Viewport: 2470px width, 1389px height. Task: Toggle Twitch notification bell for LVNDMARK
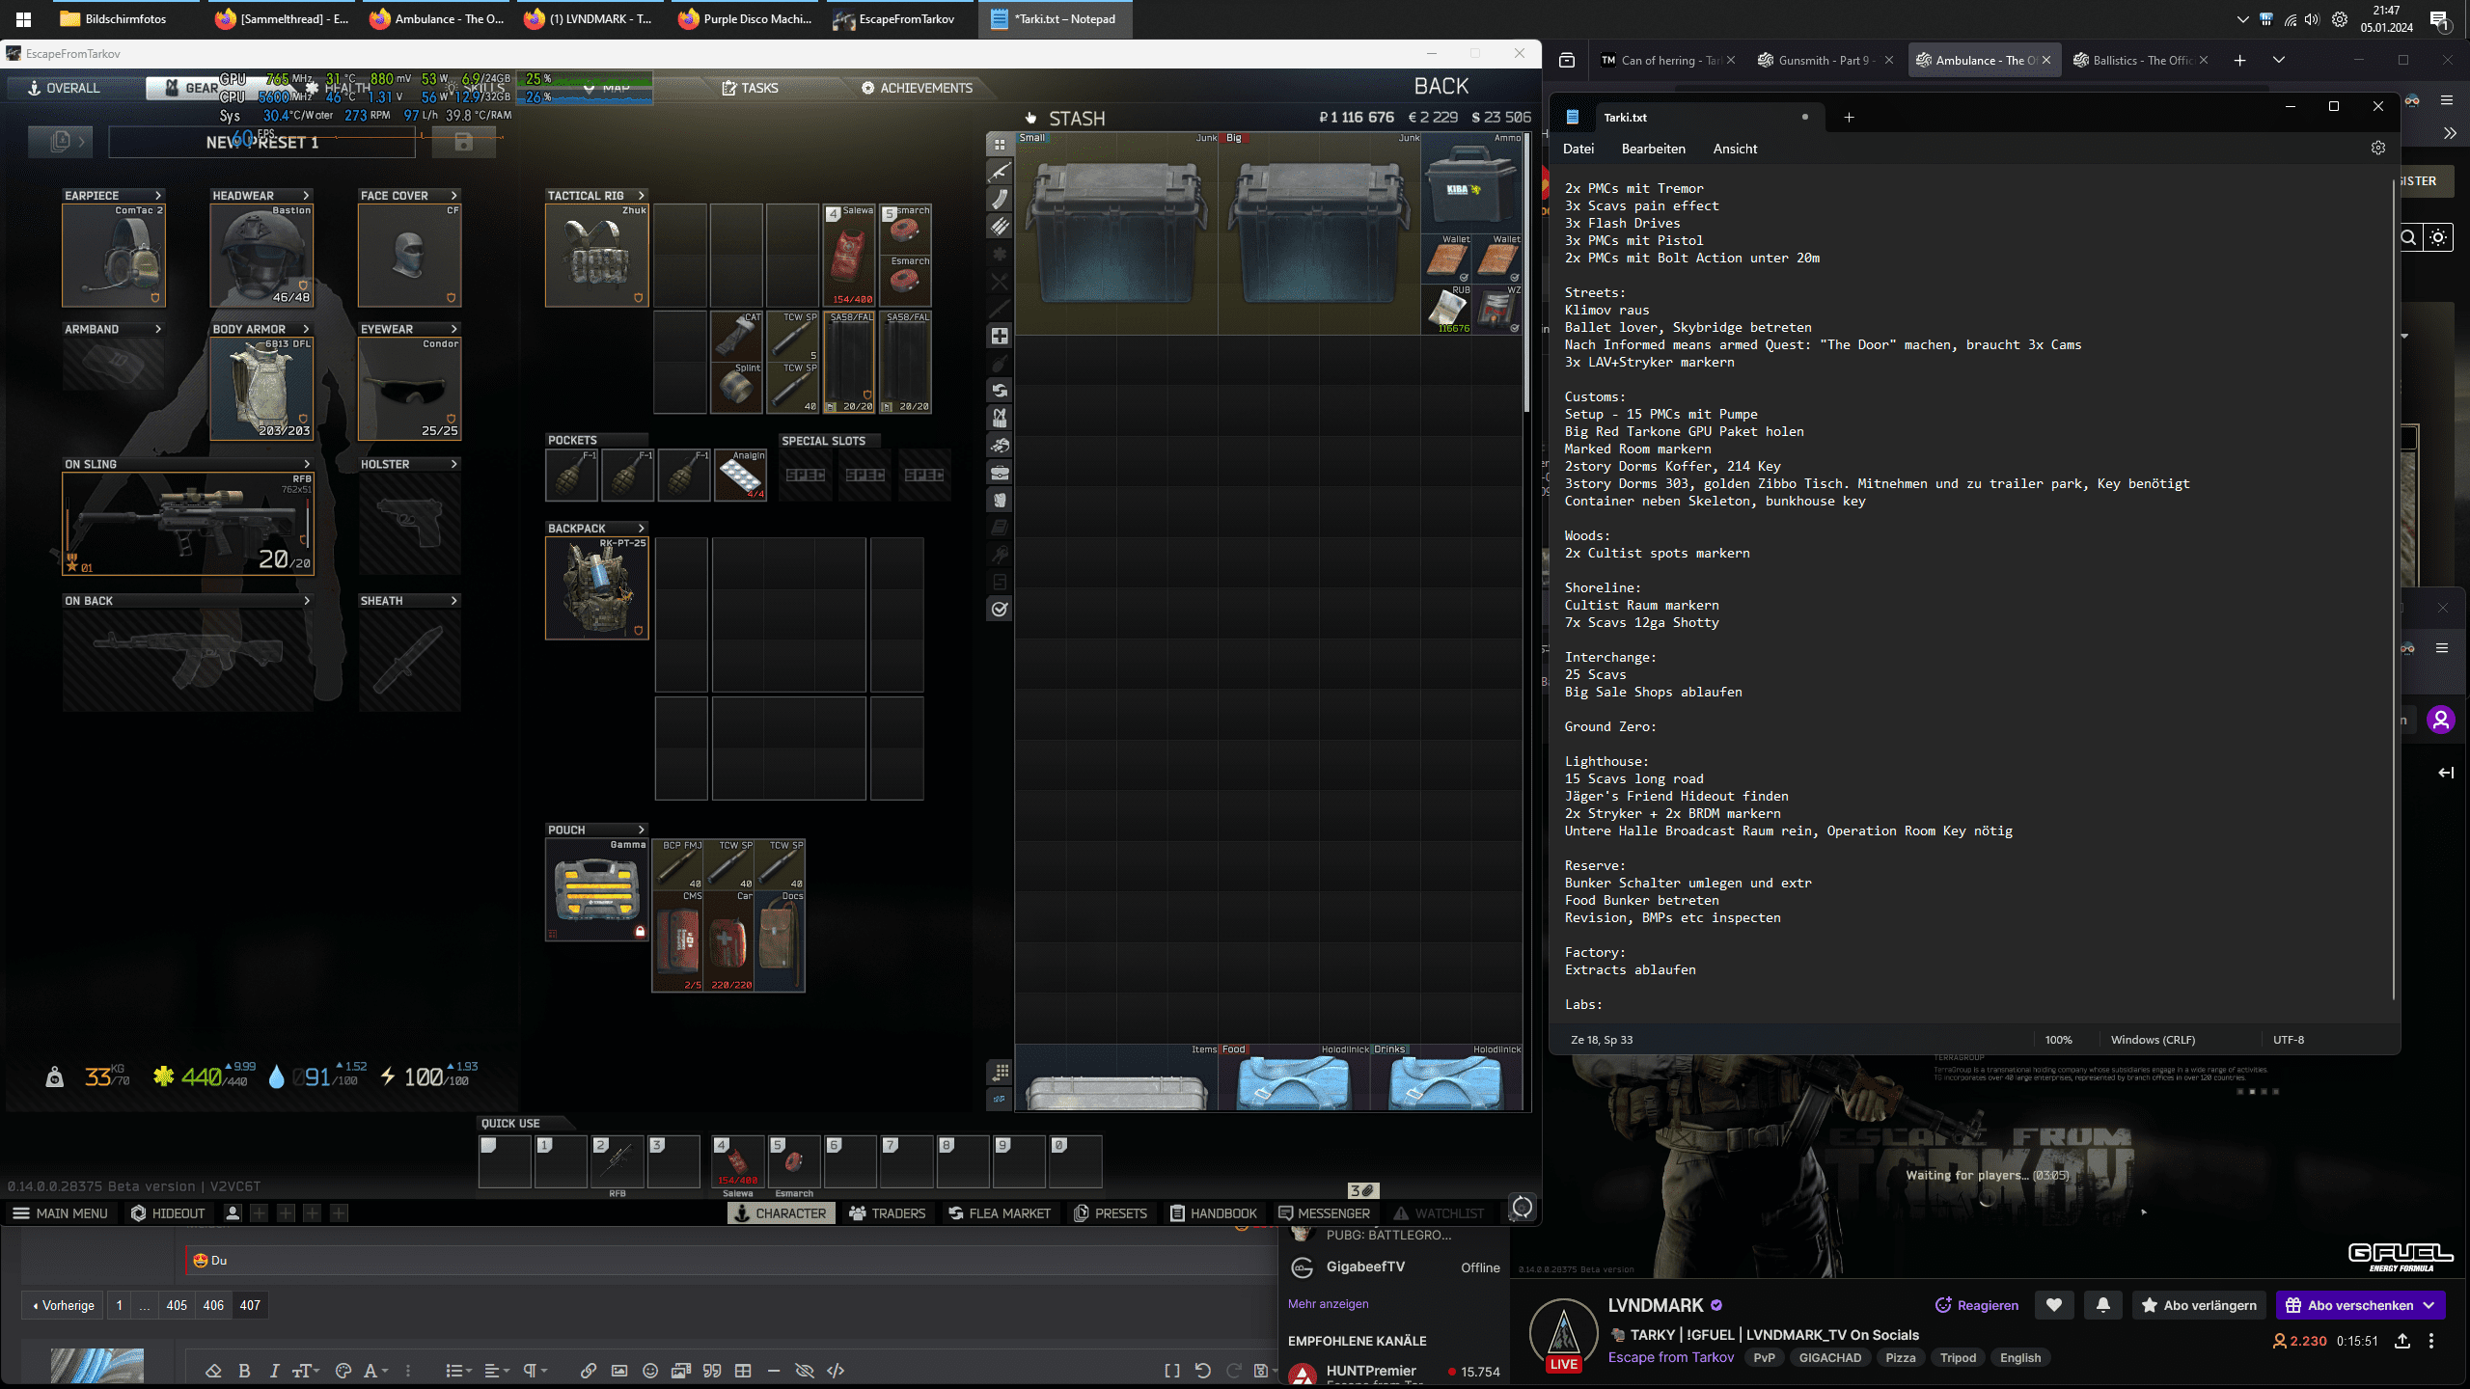2103,1305
